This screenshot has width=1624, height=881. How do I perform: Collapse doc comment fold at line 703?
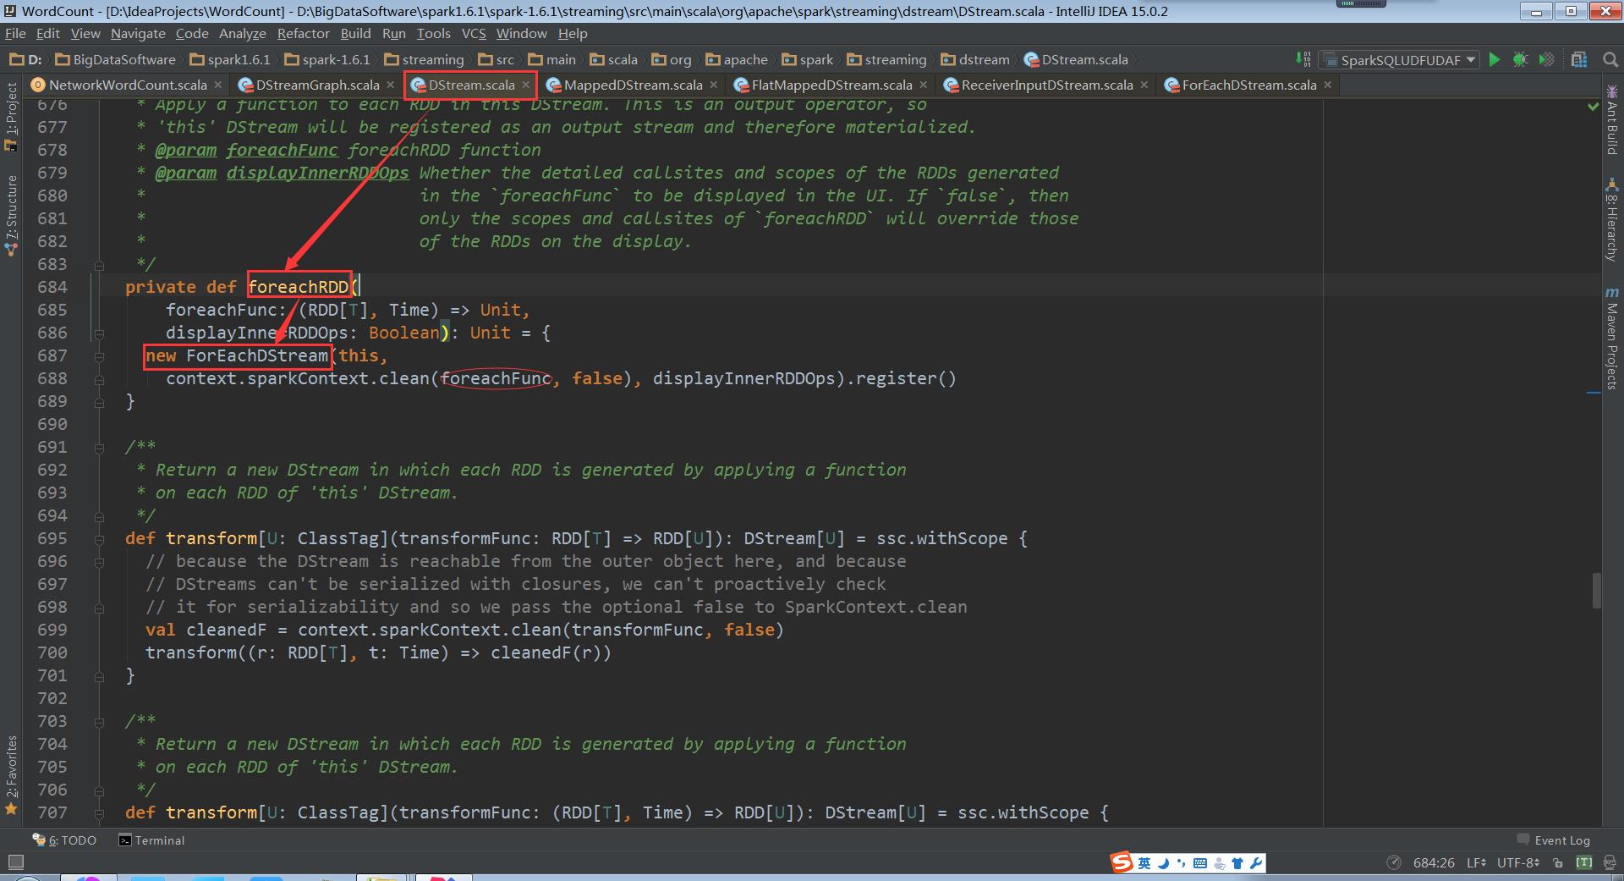tap(100, 722)
